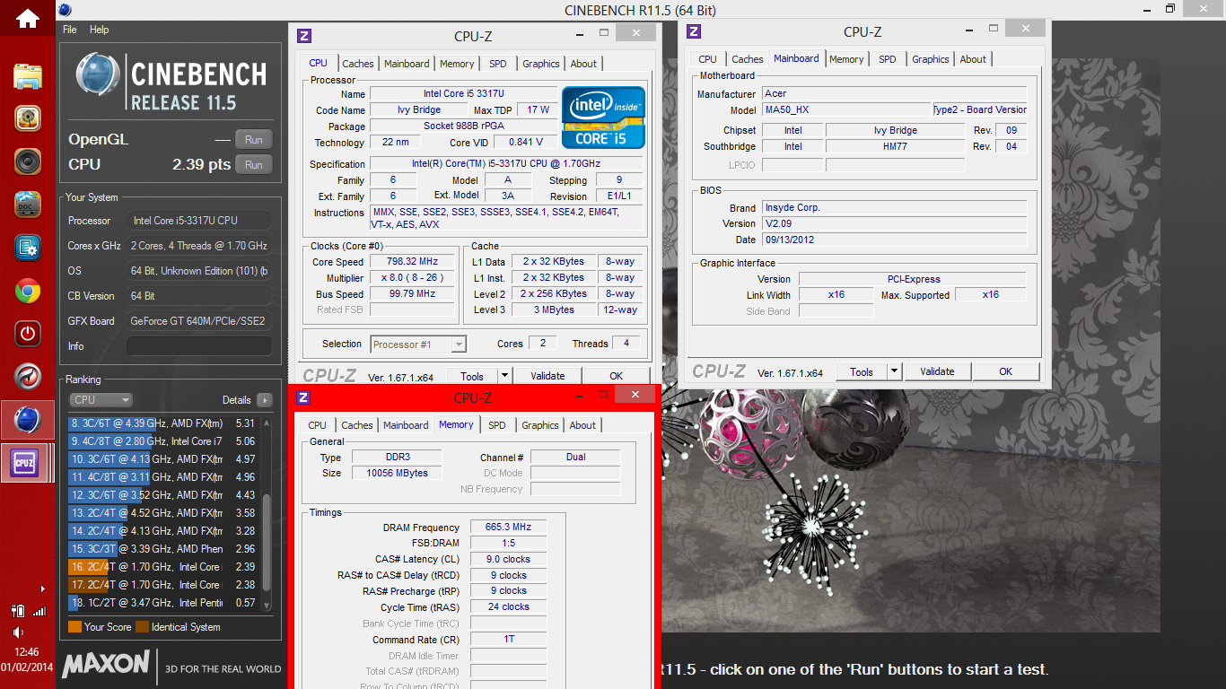Run the CPU benchmark
1226x689 pixels.
[253, 165]
